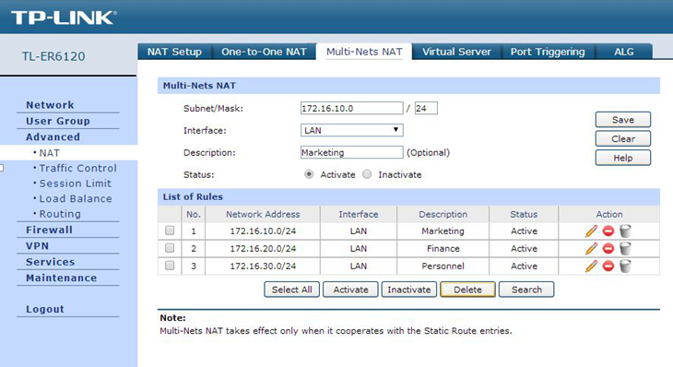The width and height of the screenshot is (673, 367).
Task: Disable the Marketing rule via red icon
Action: (608, 231)
